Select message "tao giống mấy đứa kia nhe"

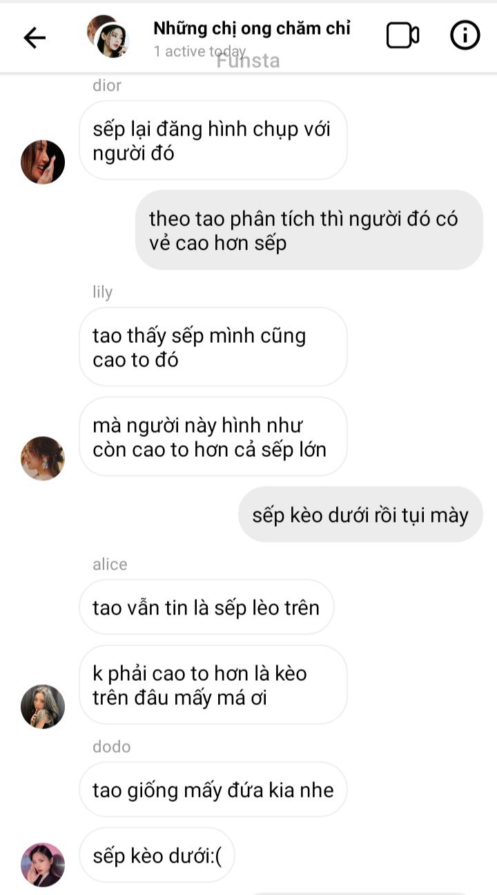(213, 789)
